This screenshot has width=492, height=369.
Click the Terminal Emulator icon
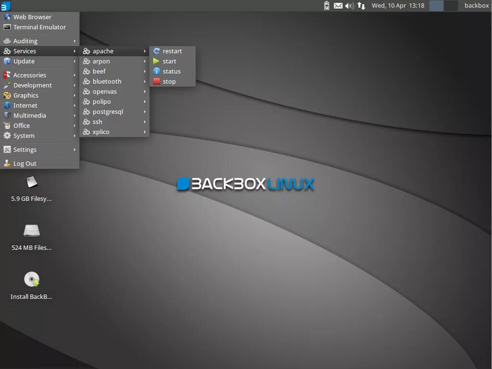[7, 27]
